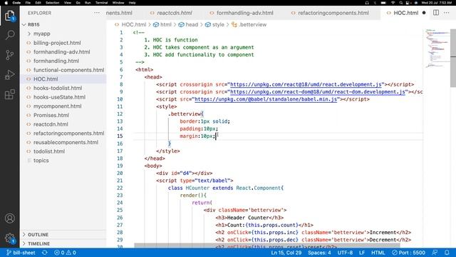Click Spaces: 4 indentation setting
This screenshot has height=257, width=456.
[319, 253]
